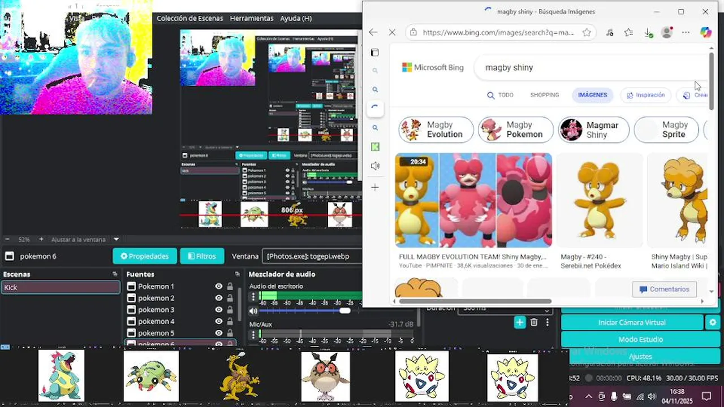Open virtual camera settings gear
The width and height of the screenshot is (724, 407).
click(713, 322)
